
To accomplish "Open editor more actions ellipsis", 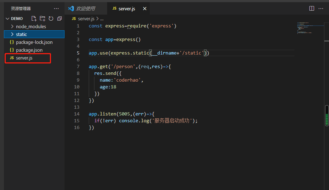I will pos(321,9).
